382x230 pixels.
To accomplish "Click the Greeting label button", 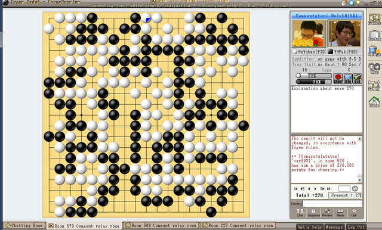I will tap(297, 204).
